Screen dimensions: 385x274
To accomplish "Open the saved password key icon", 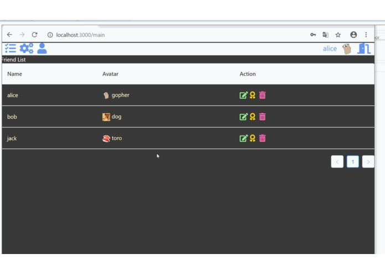I will click(313, 34).
